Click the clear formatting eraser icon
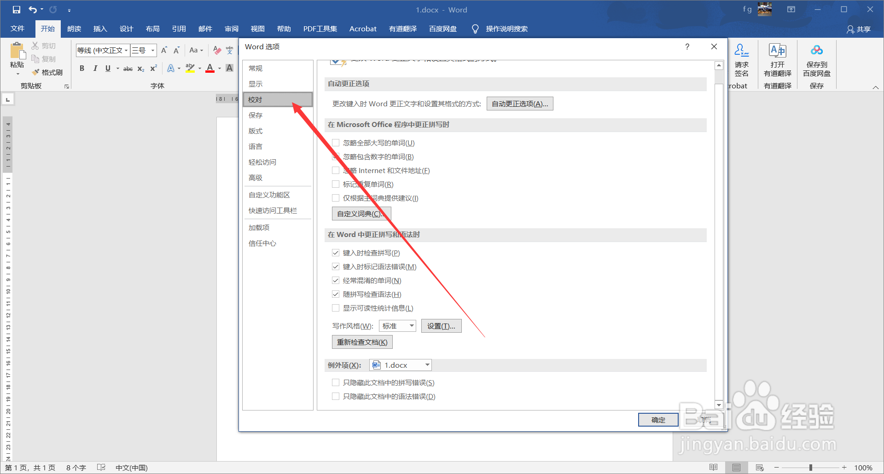Screen dimensions: 884x474 pos(217,50)
